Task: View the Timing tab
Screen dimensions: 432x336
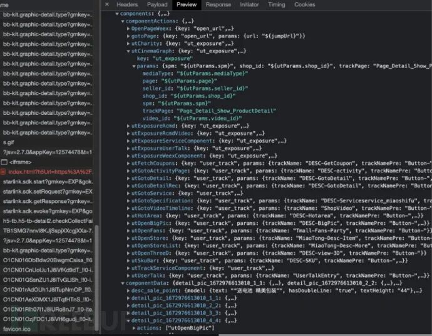Action: [x=277, y=4]
